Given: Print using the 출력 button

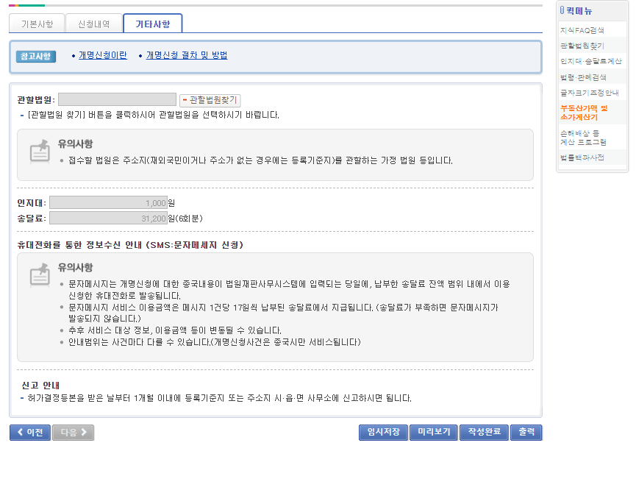Looking at the screenshot, I should [526, 433].
